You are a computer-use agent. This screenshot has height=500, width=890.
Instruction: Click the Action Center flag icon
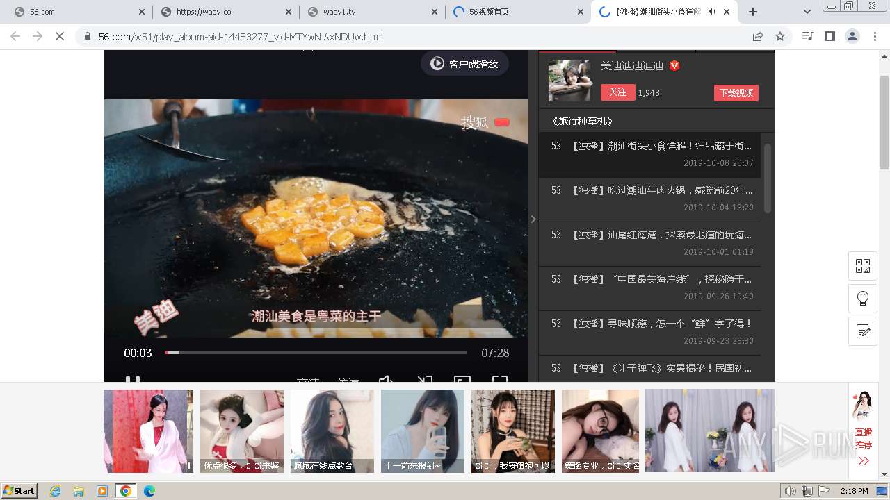[824, 491]
